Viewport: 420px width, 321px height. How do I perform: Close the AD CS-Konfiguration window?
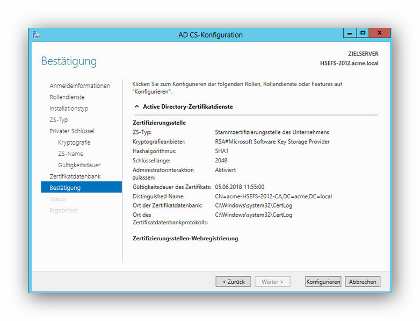click(x=380, y=33)
